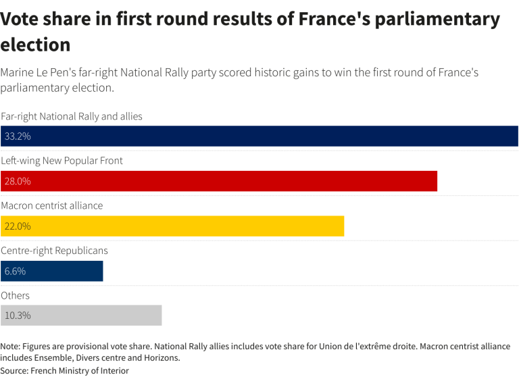The image size is (519, 379).
Task: Click the 22.0% value label
Action: (x=18, y=226)
